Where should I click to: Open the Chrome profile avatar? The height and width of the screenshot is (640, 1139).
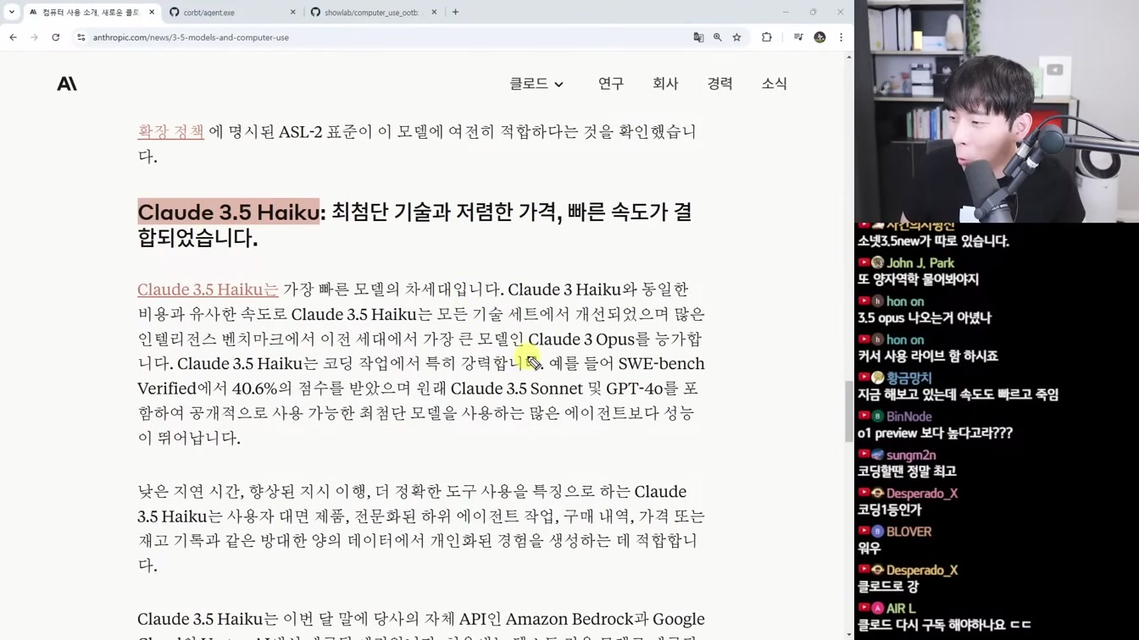click(x=820, y=37)
